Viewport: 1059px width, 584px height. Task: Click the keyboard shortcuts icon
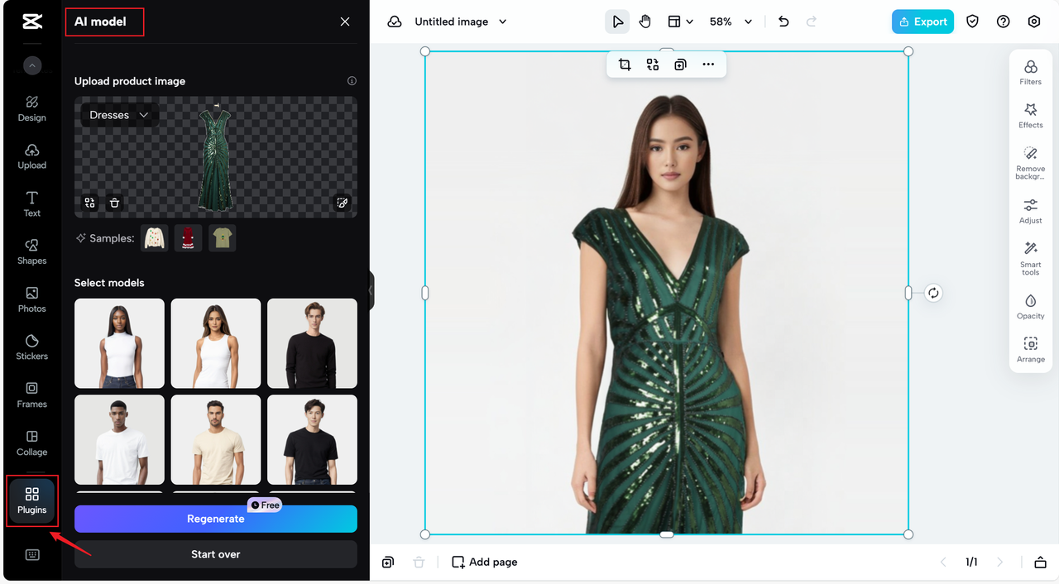(32, 555)
